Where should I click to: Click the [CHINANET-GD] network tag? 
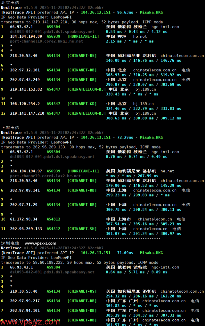(x=82, y=104)
